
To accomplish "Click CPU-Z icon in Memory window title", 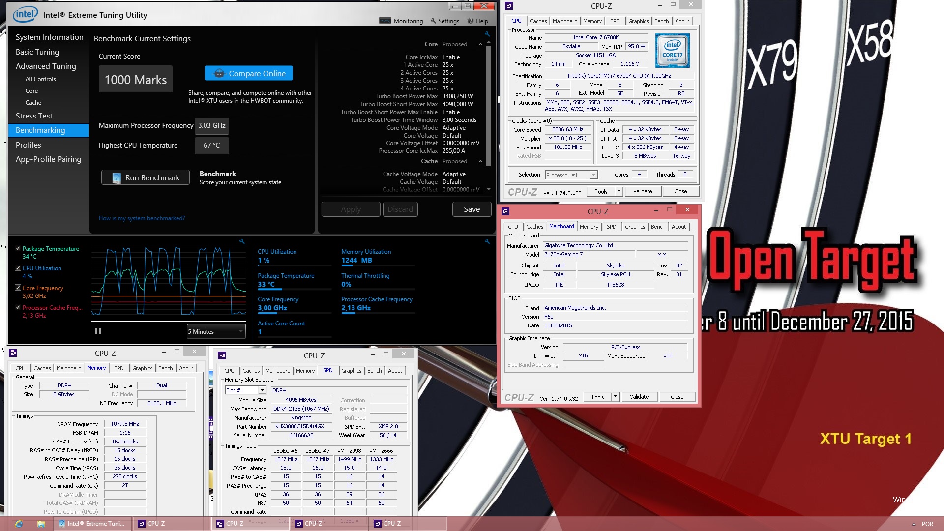I will tap(13, 353).
